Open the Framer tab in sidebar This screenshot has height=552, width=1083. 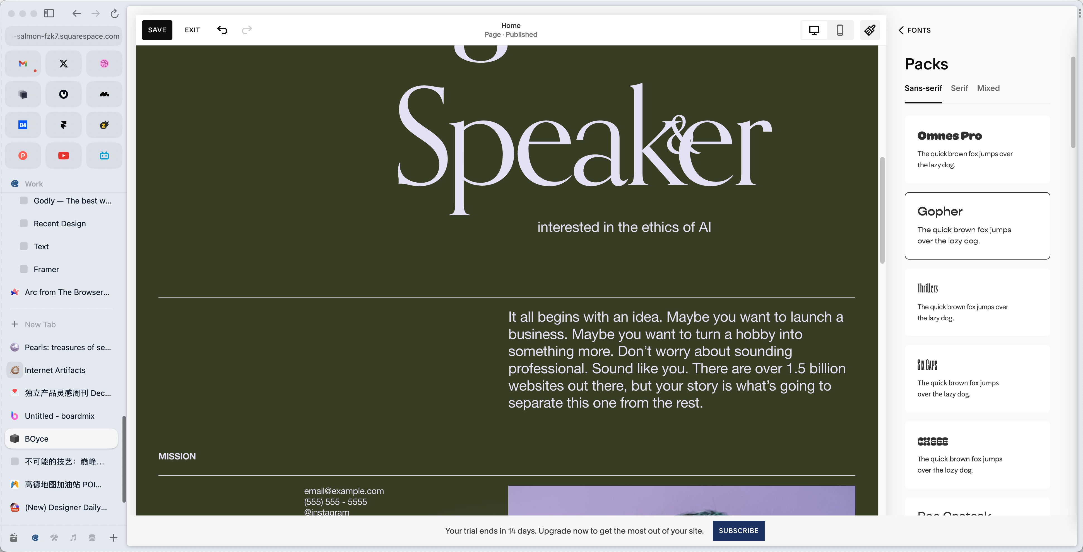point(46,269)
